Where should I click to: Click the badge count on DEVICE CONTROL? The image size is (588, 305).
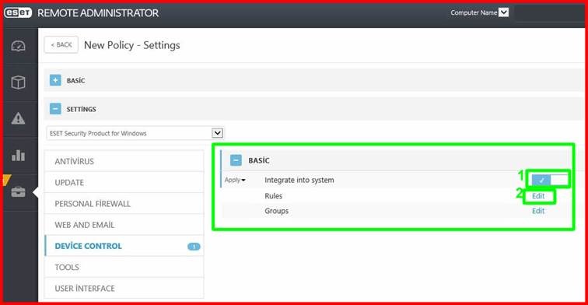click(x=194, y=247)
